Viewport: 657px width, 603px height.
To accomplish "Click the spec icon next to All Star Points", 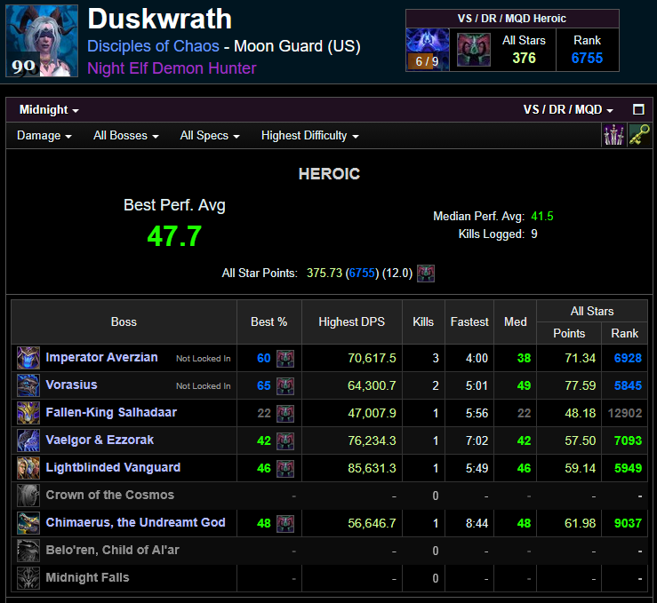I will pyautogui.click(x=426, y=274).
